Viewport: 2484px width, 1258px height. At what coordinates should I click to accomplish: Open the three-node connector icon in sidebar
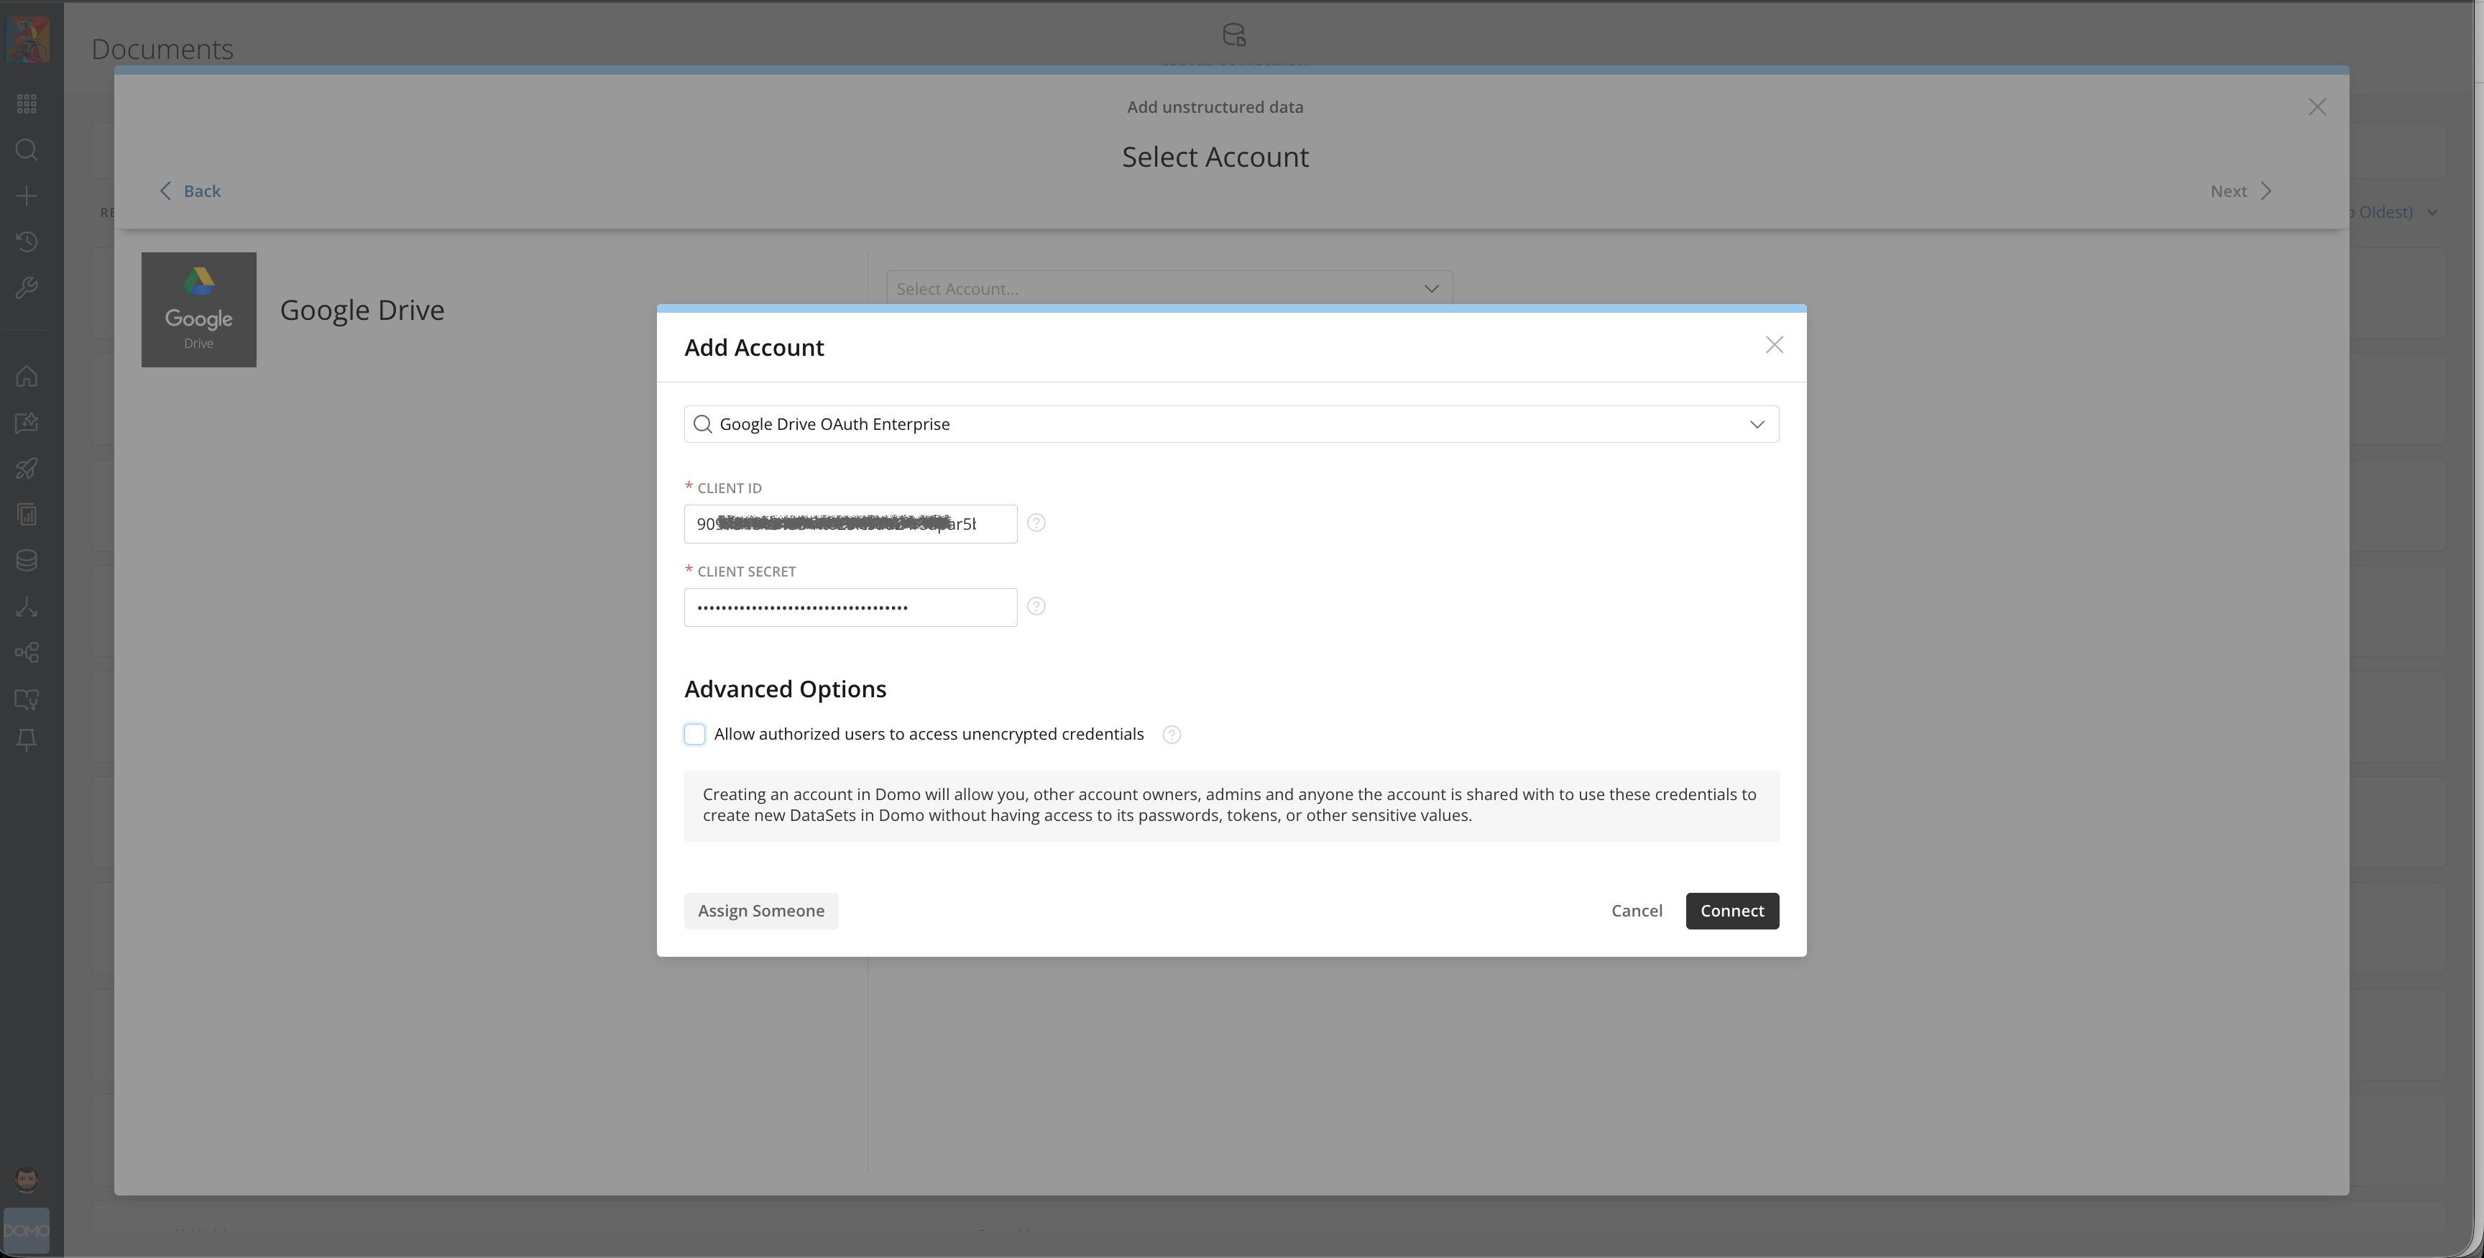(27, 607)
